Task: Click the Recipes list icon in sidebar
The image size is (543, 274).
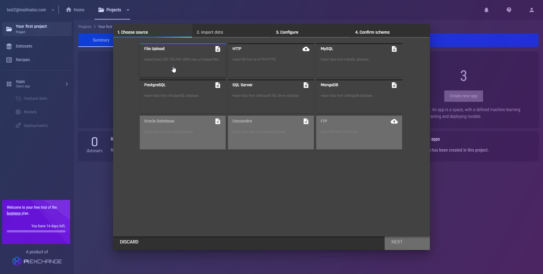Action: (x=9, y=60)
